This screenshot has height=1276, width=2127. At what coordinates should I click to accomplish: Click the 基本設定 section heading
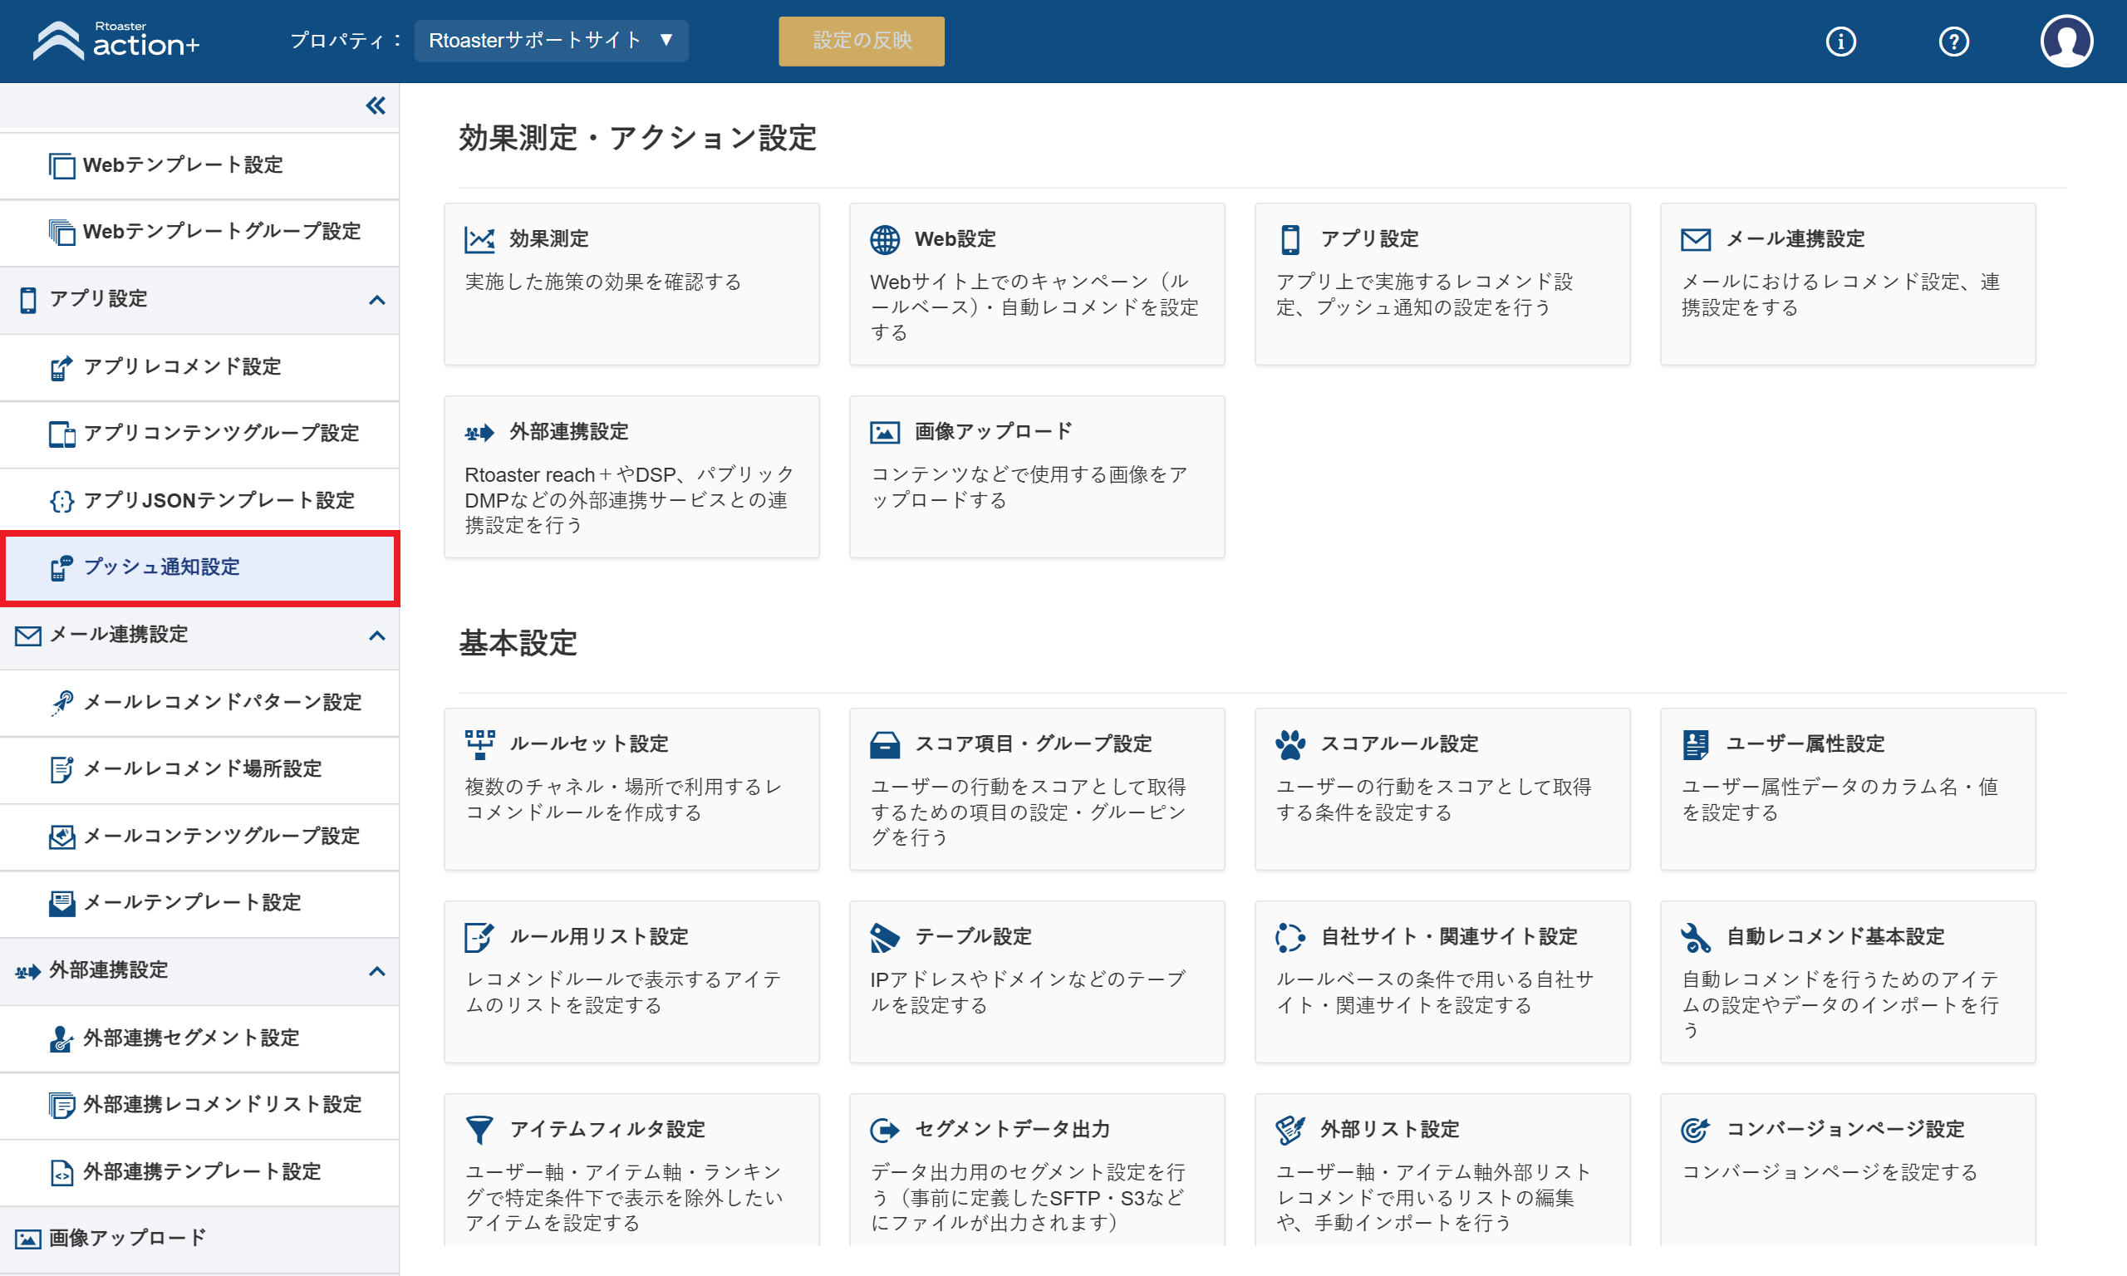pos(518,644)
